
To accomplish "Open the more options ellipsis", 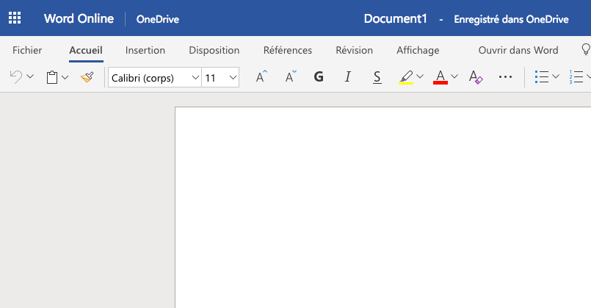I will click(505, 77).
